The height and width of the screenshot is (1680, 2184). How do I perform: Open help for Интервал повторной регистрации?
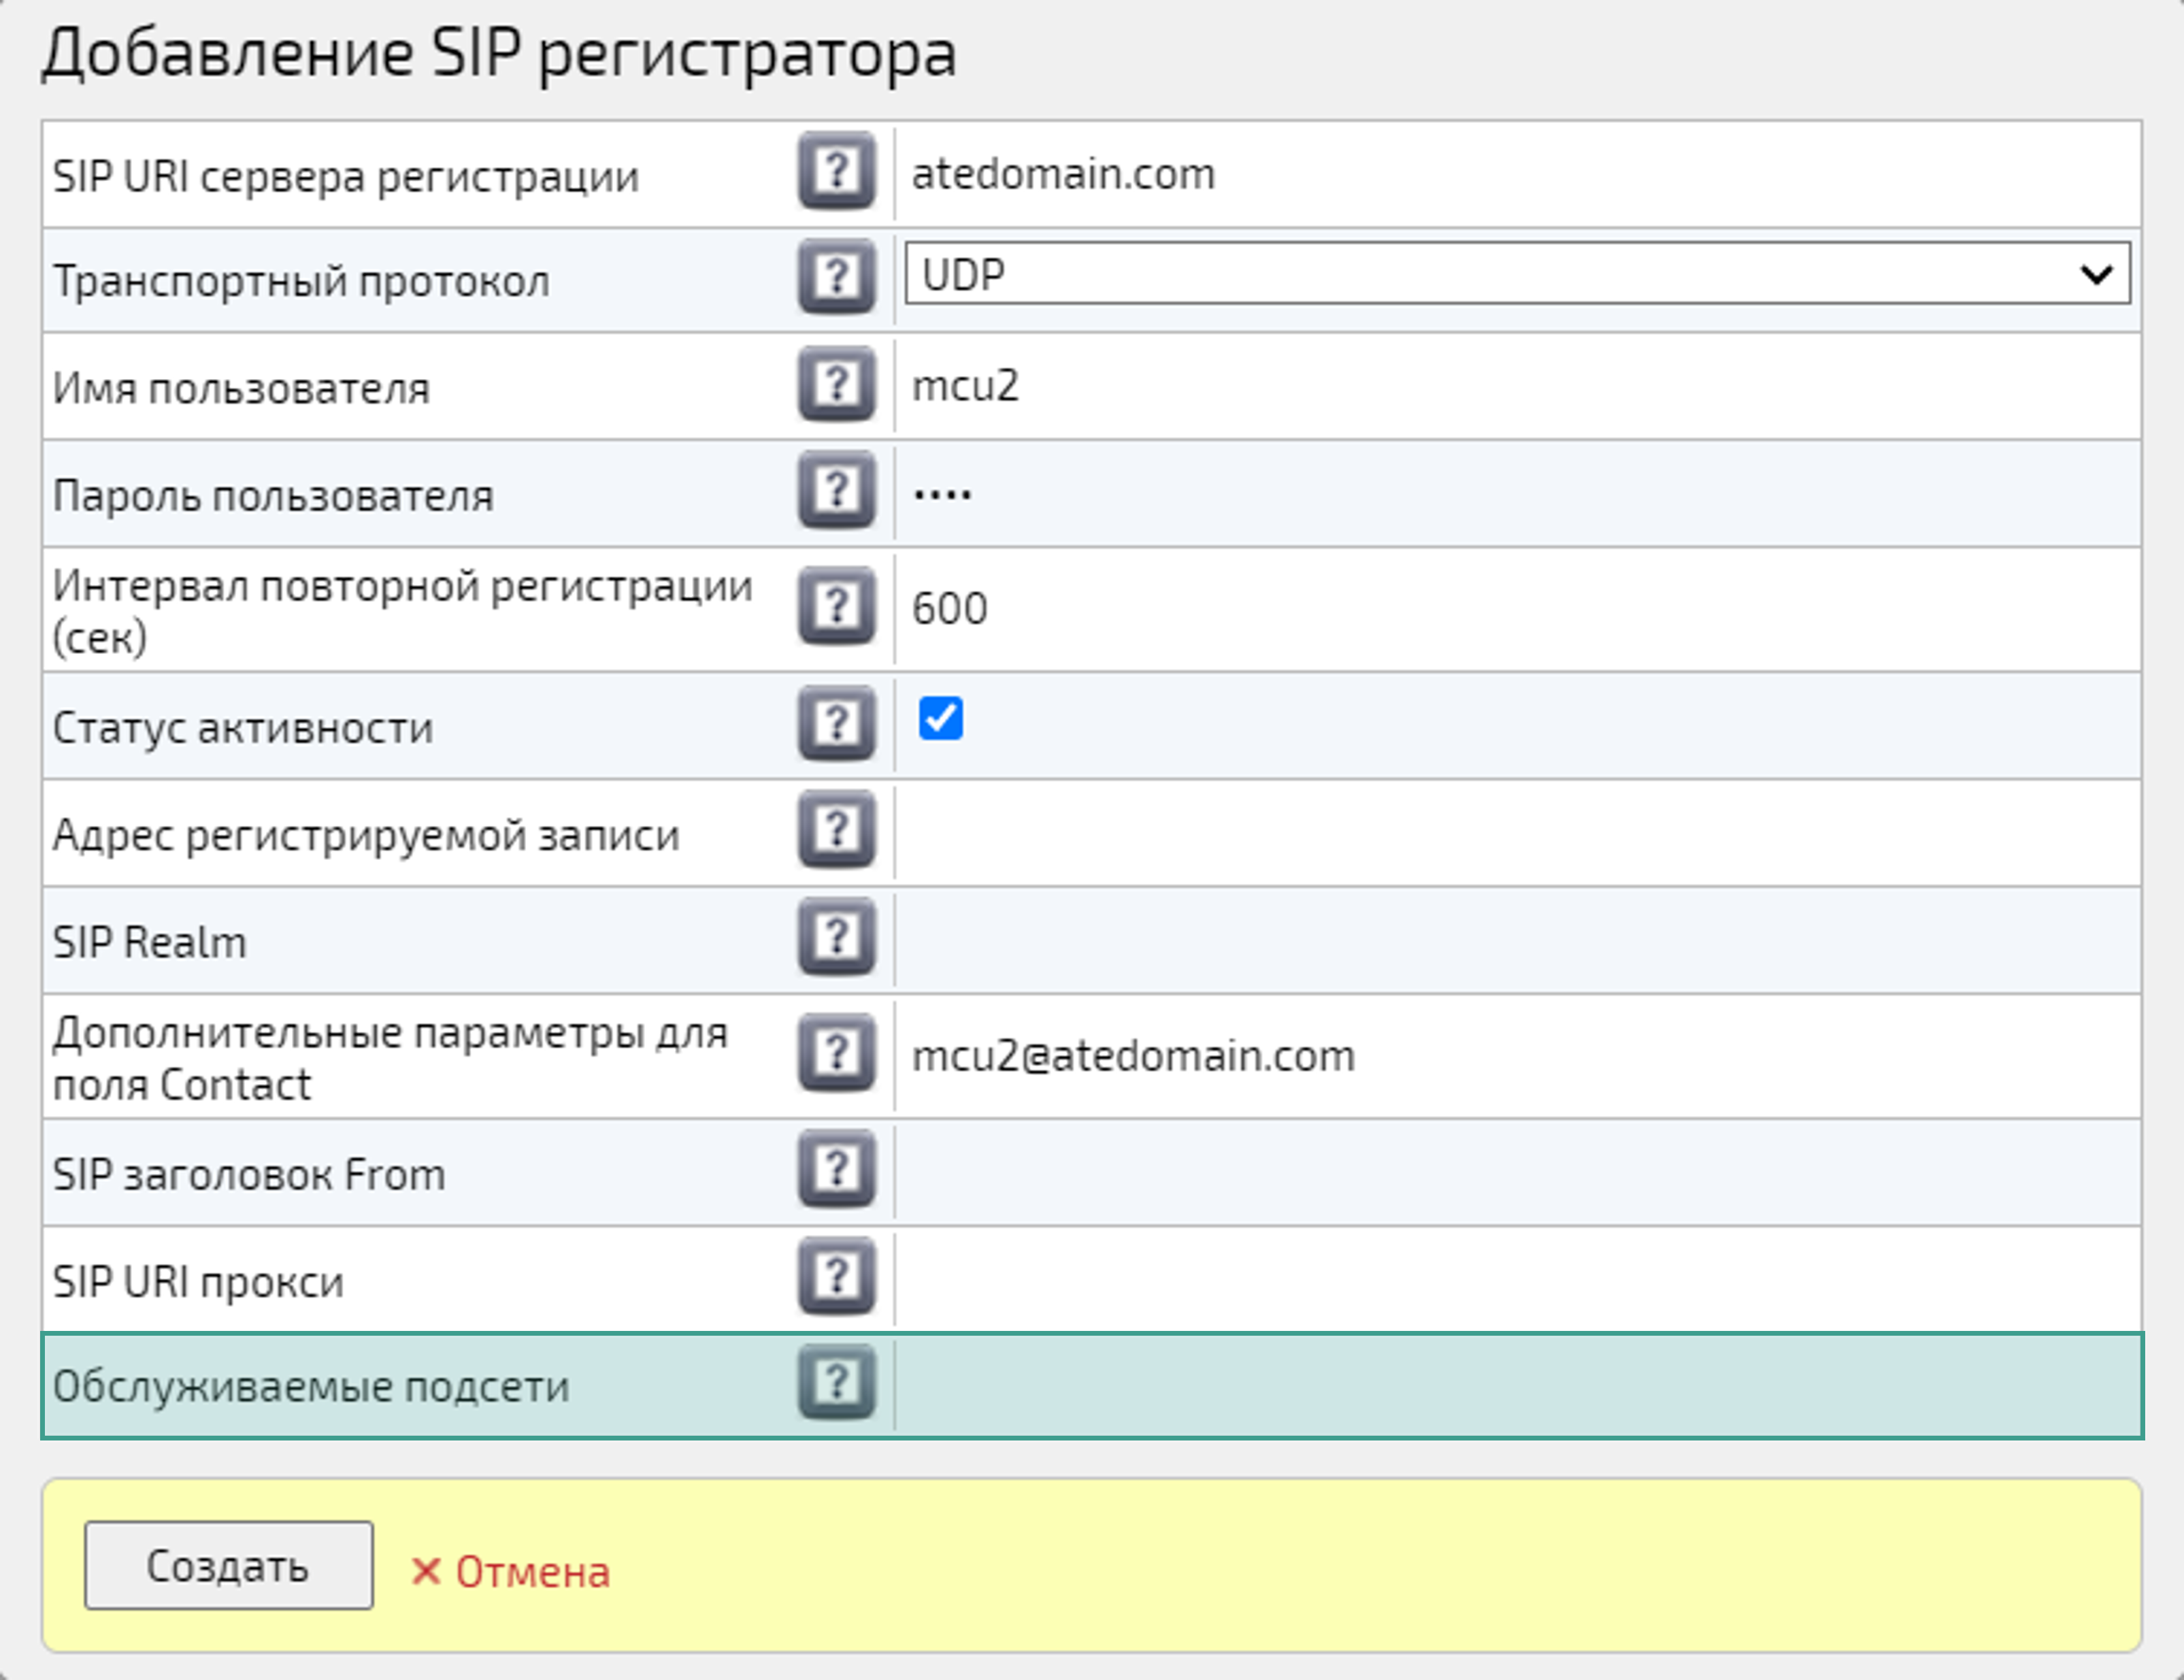[x=836, y=607]
